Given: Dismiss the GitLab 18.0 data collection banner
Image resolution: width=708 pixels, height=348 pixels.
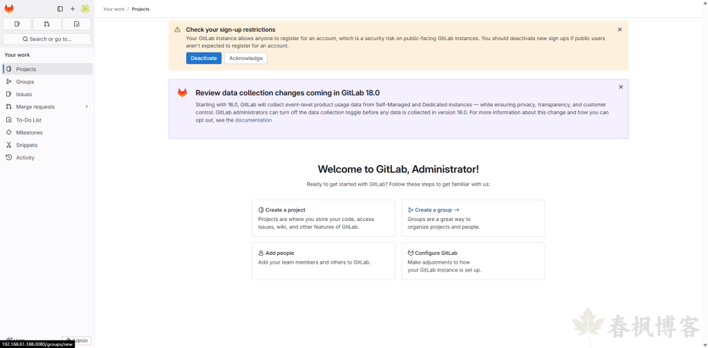Looking at the screenshot, I should click(621, 87).
